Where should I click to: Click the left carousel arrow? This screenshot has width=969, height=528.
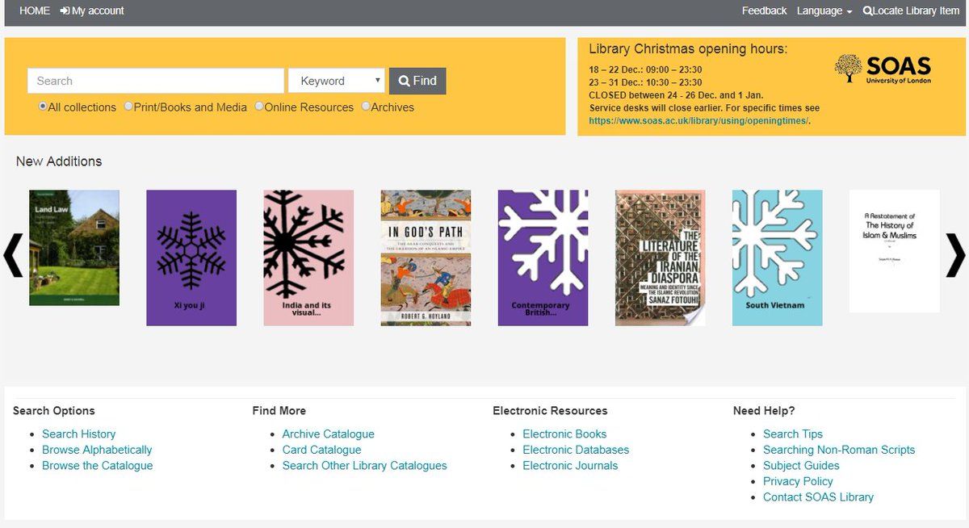13,256
